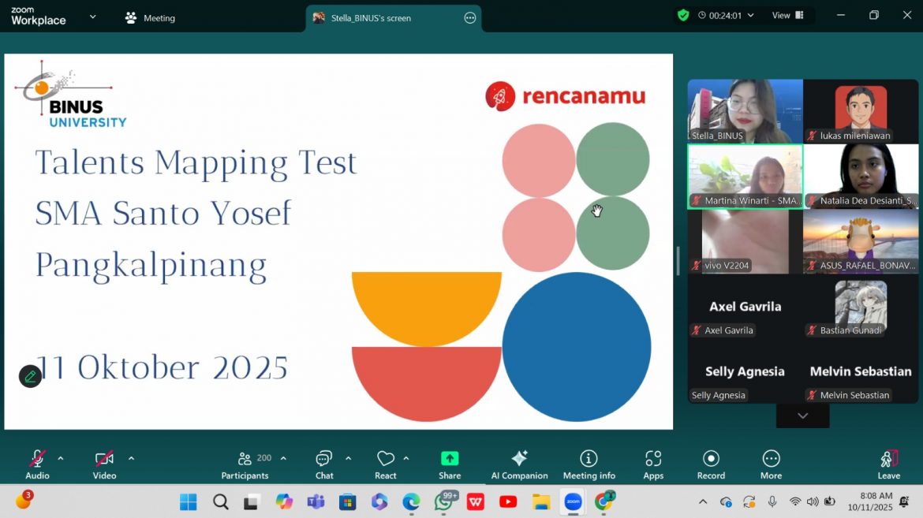Leave the meeting

[x=888, y=464]
